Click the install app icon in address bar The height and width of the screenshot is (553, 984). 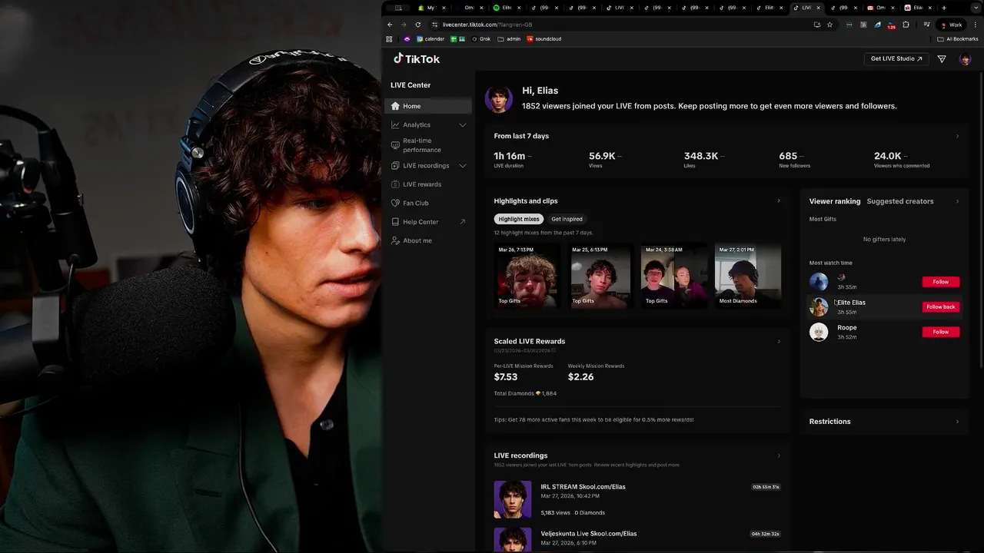point(816,25)
